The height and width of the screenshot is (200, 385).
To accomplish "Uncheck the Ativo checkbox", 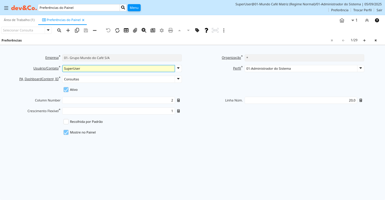I will [66, 90].
